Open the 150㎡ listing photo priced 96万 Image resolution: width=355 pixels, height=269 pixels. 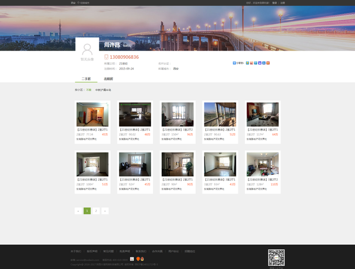click(177, 114)
